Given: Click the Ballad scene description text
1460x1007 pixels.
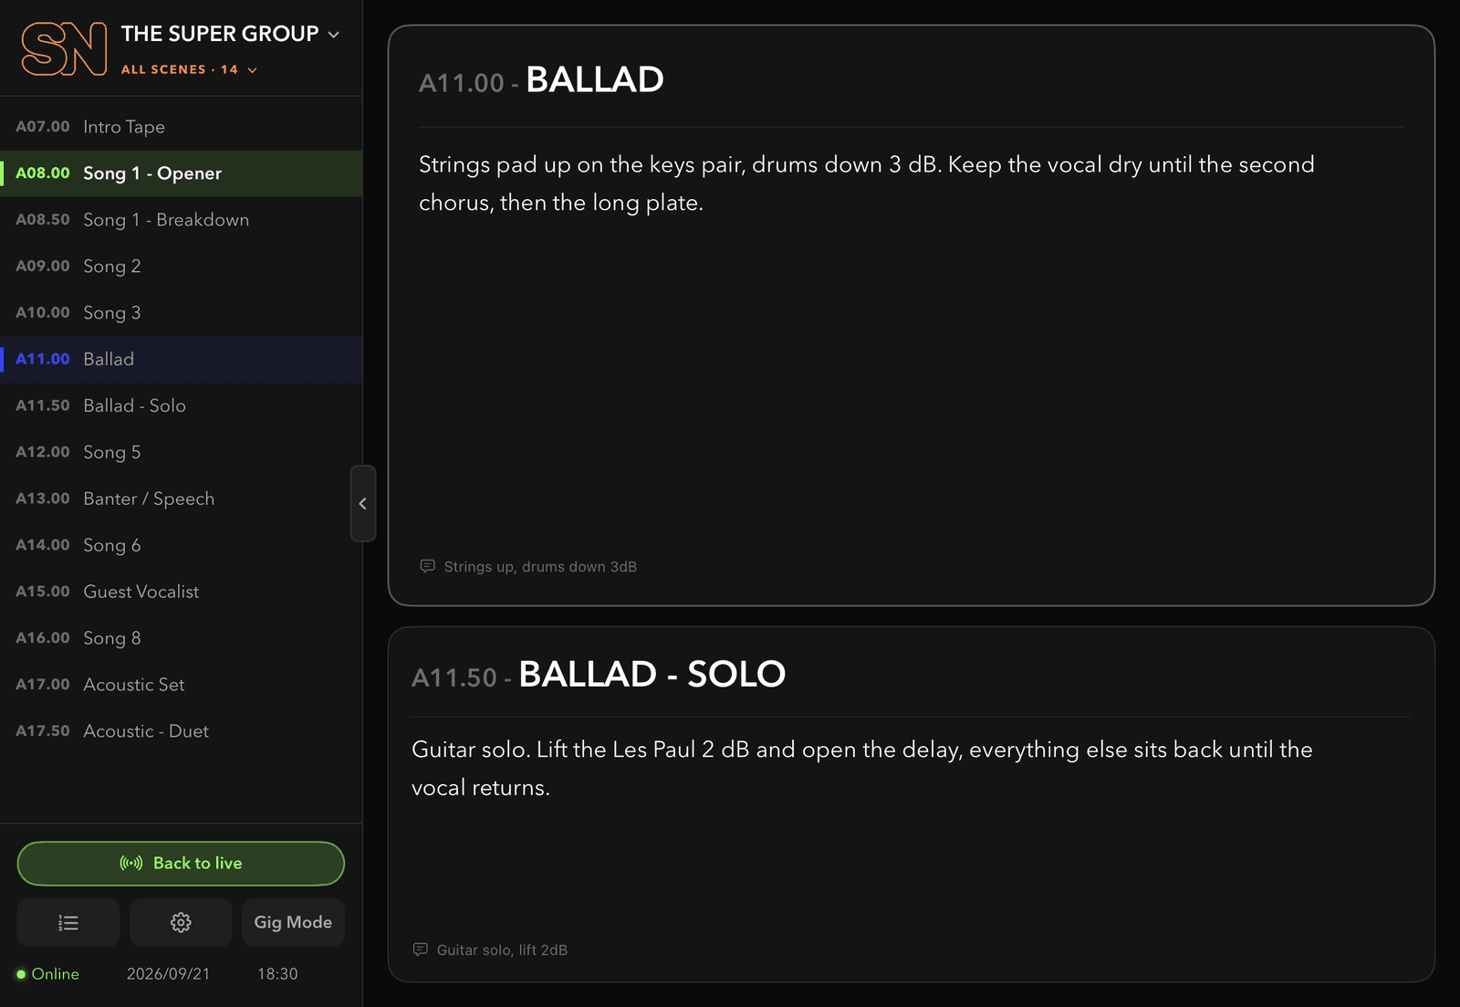Looking at the screenshot, I should point(867,184).
